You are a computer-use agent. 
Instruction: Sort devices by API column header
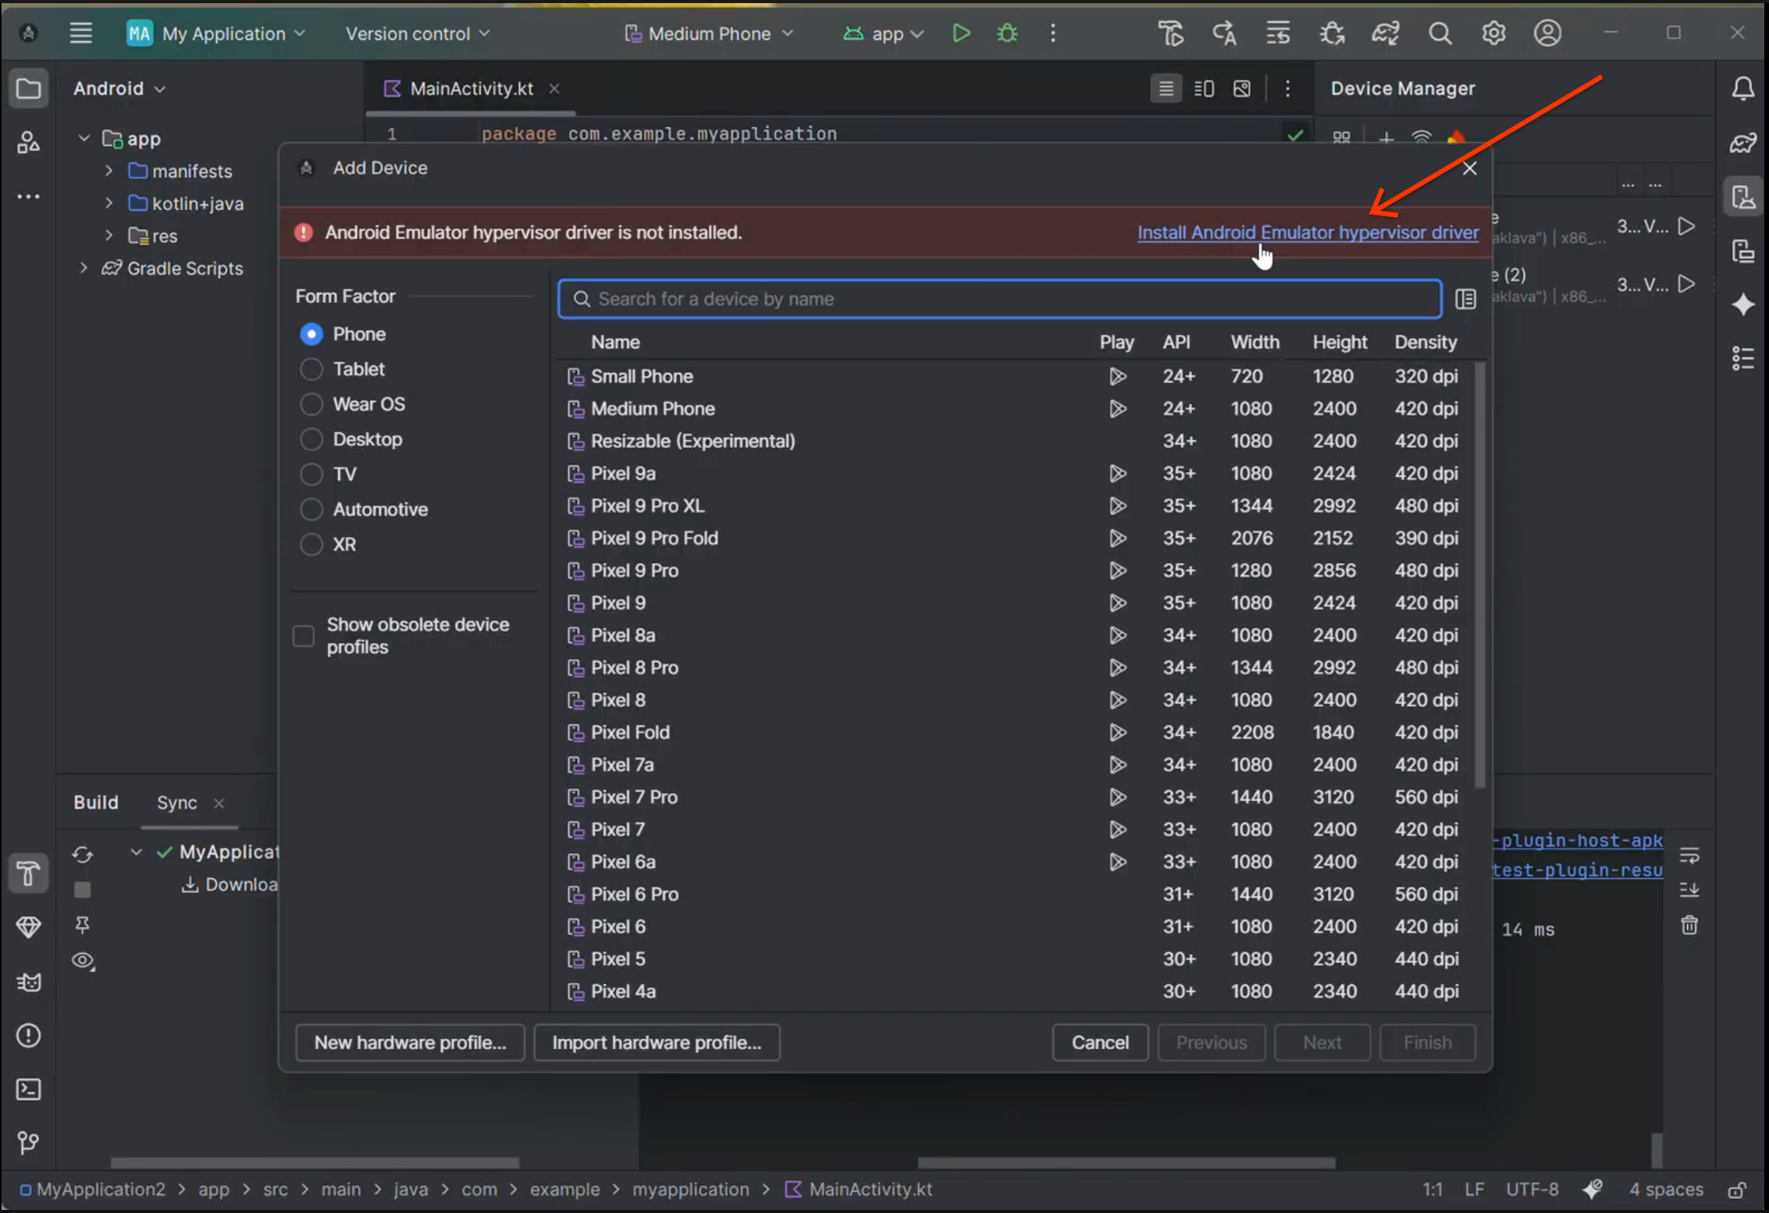click(x=1176, y=342)
